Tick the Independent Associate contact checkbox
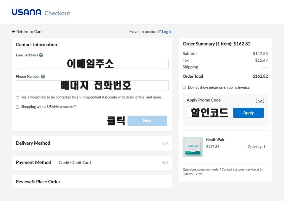 click(17, 98)
